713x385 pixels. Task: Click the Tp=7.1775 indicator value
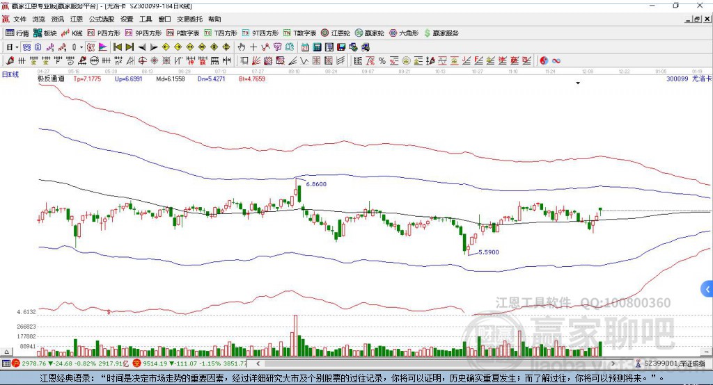point(87,79)
